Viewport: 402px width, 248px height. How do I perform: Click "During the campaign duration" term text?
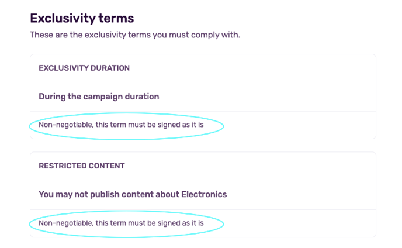point(99,97)
